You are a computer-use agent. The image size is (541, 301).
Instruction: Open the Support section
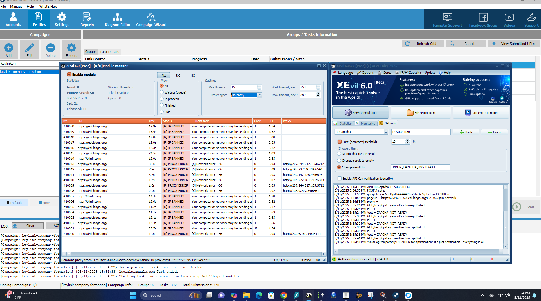coord(531,20)
